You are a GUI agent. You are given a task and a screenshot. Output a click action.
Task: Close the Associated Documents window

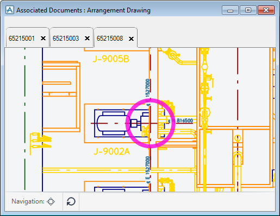click(x=266, y=10)
